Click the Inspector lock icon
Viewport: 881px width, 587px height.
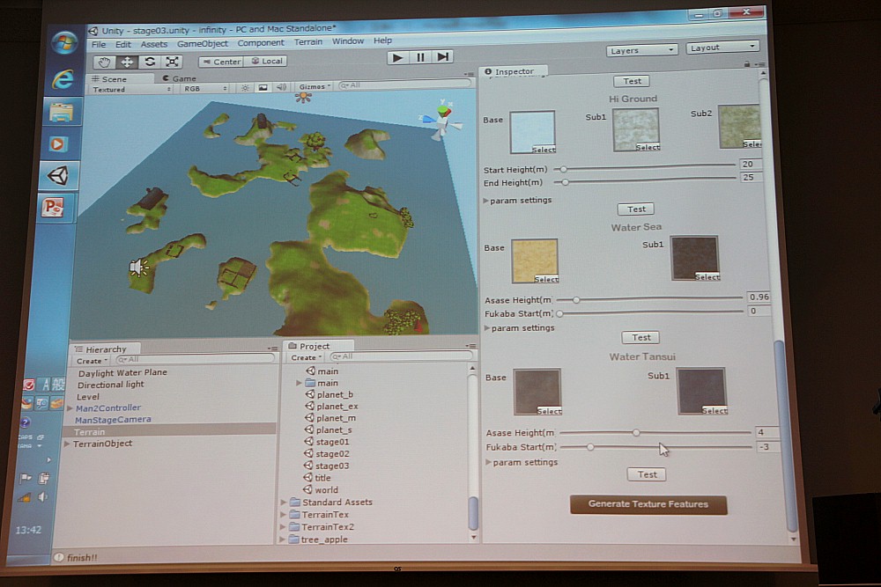pos(747,64)
